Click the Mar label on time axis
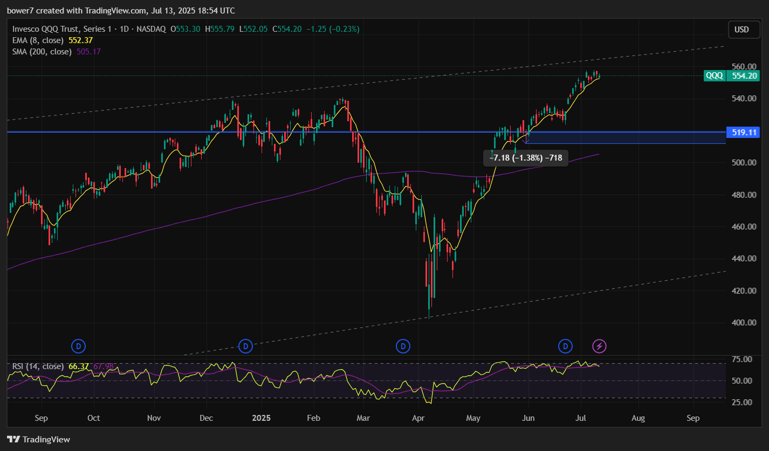The image size is (769, 451). click(363, 418)
